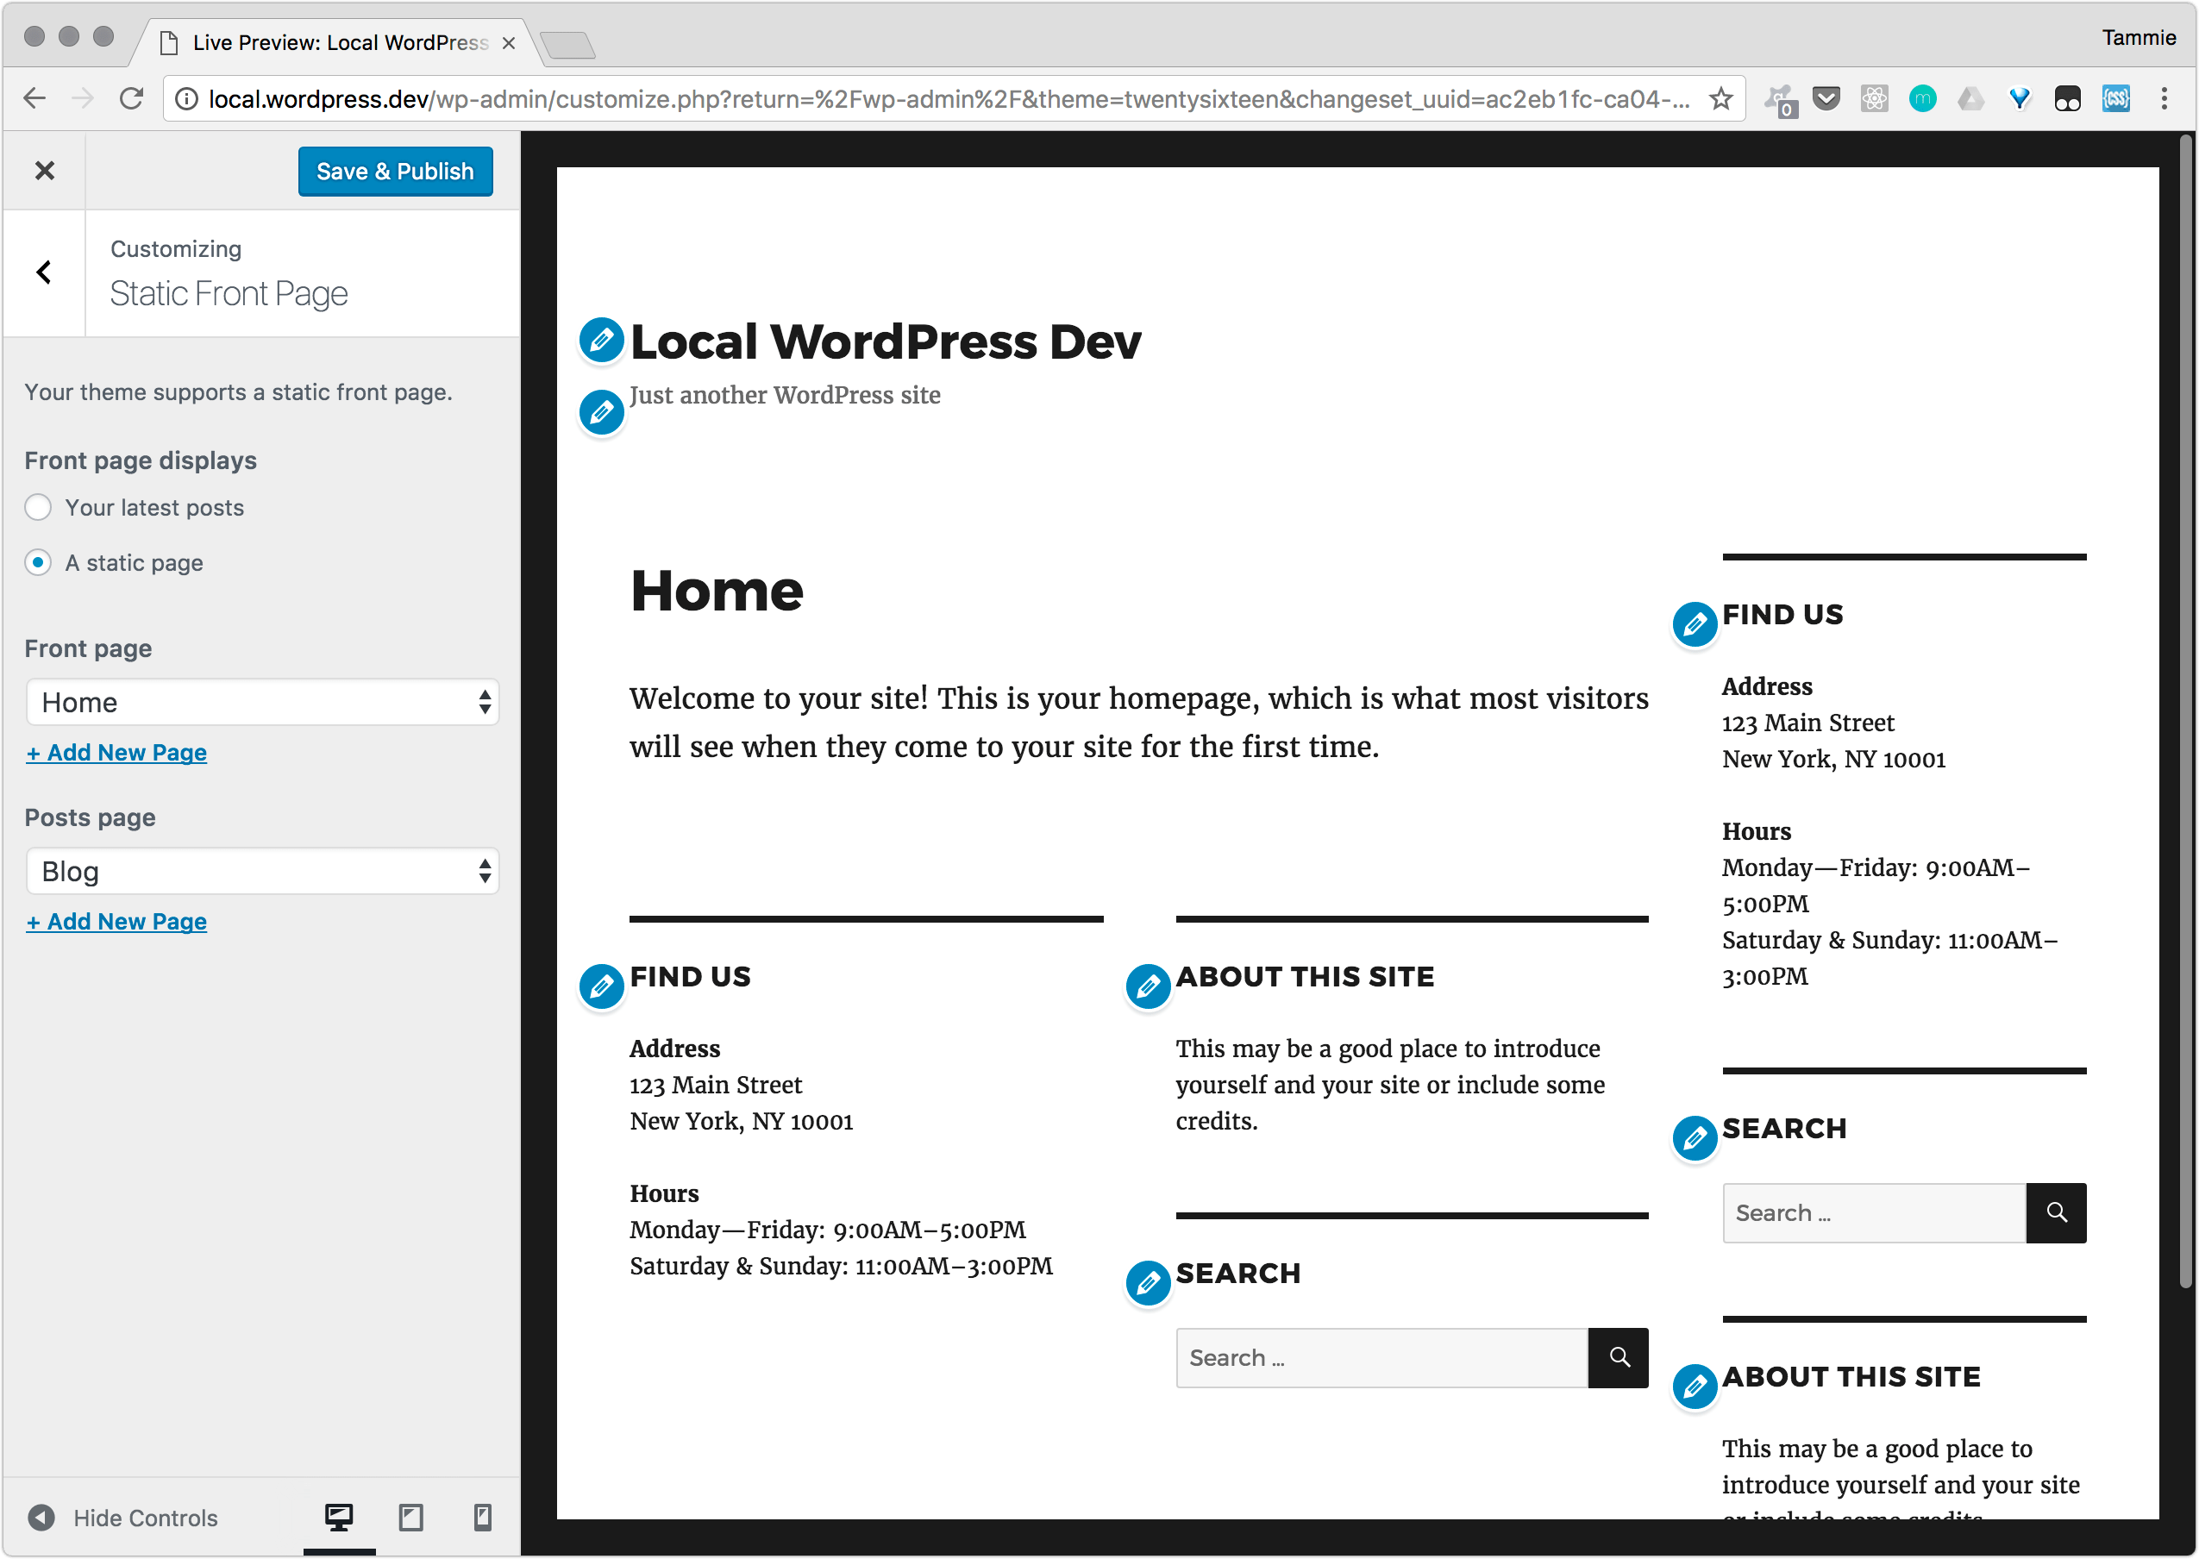Open the Posts page dropdown showing Blog
Screen dimensions: 2199x1559
coord(263,872)
